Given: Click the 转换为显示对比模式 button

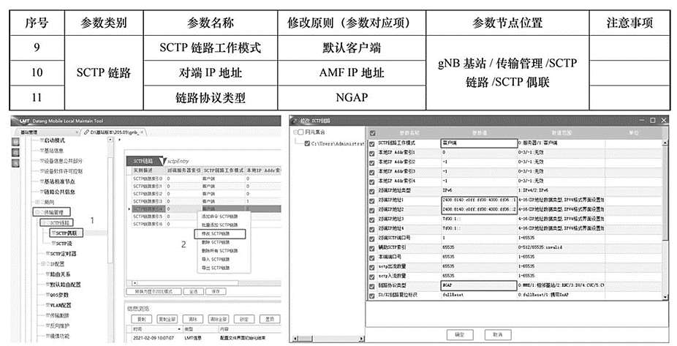Looking at the screenshot, I should (x=154, y=292).
